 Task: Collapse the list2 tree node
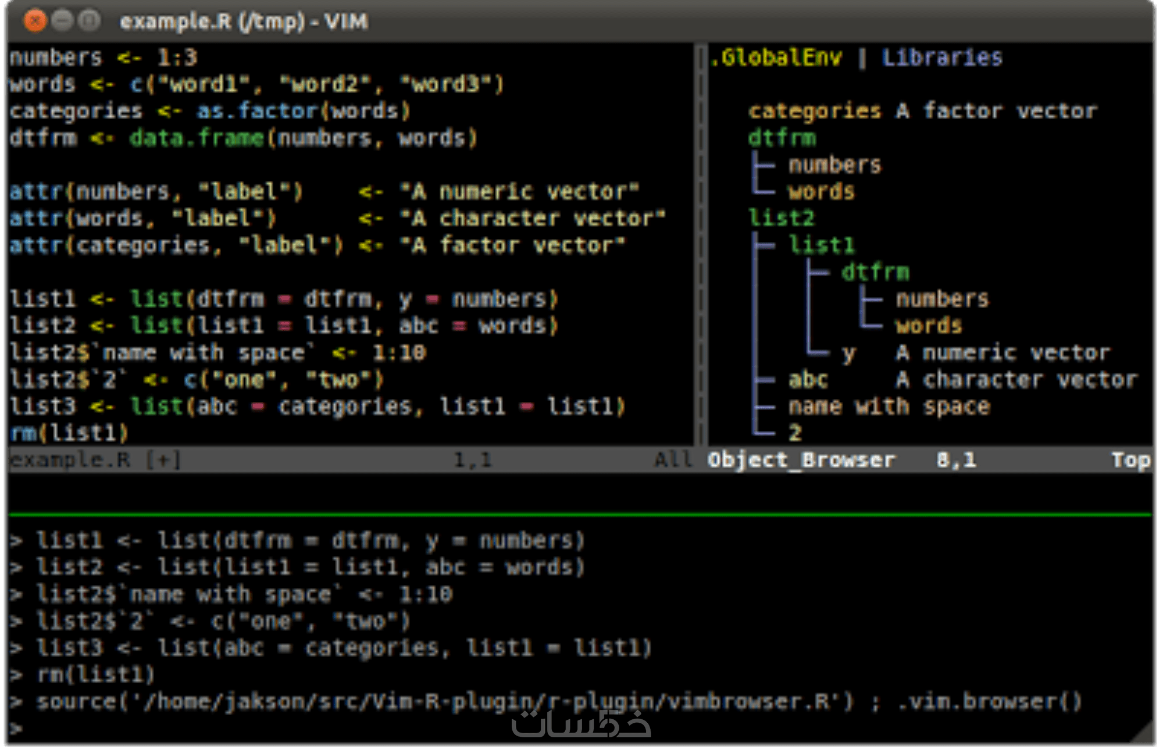781,219
